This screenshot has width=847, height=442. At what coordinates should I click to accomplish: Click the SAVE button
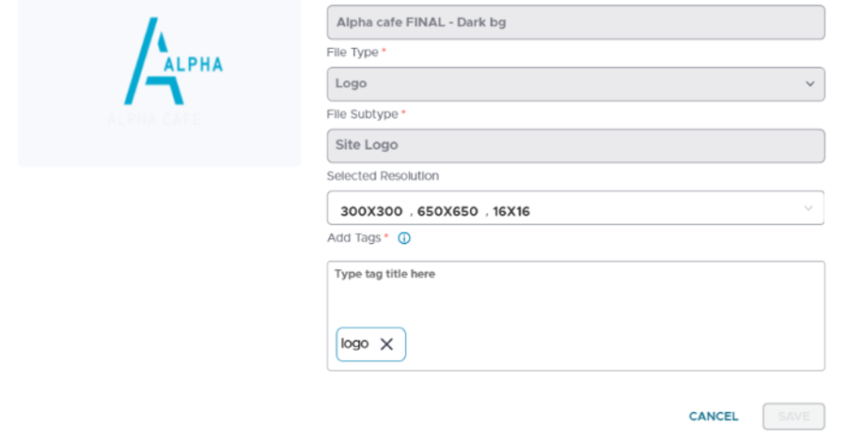[x=793, y=417]
